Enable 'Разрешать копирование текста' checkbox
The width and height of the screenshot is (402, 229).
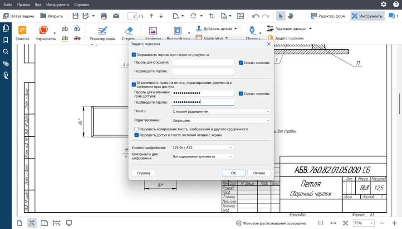[137, 129]
